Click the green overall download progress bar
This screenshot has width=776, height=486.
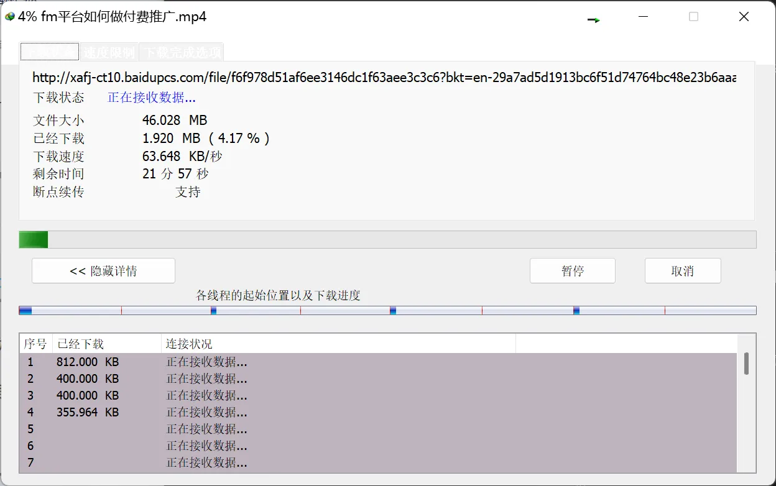coord(387,239)
